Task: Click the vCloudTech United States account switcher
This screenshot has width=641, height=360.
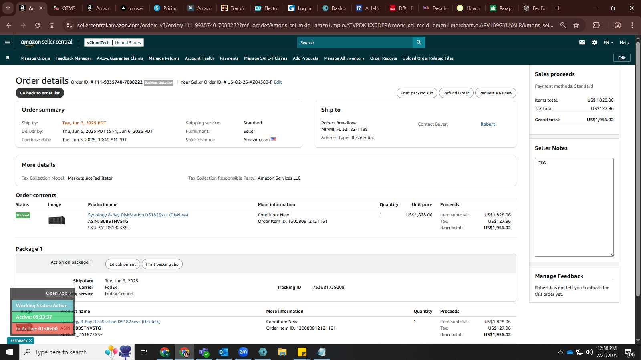Action: [x=114, y=42]
